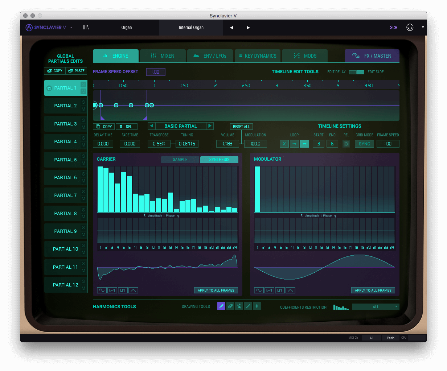Toggle Grid Mode SYNC button
The height and width of the screenshot is (371, 447).
(364, 144)
